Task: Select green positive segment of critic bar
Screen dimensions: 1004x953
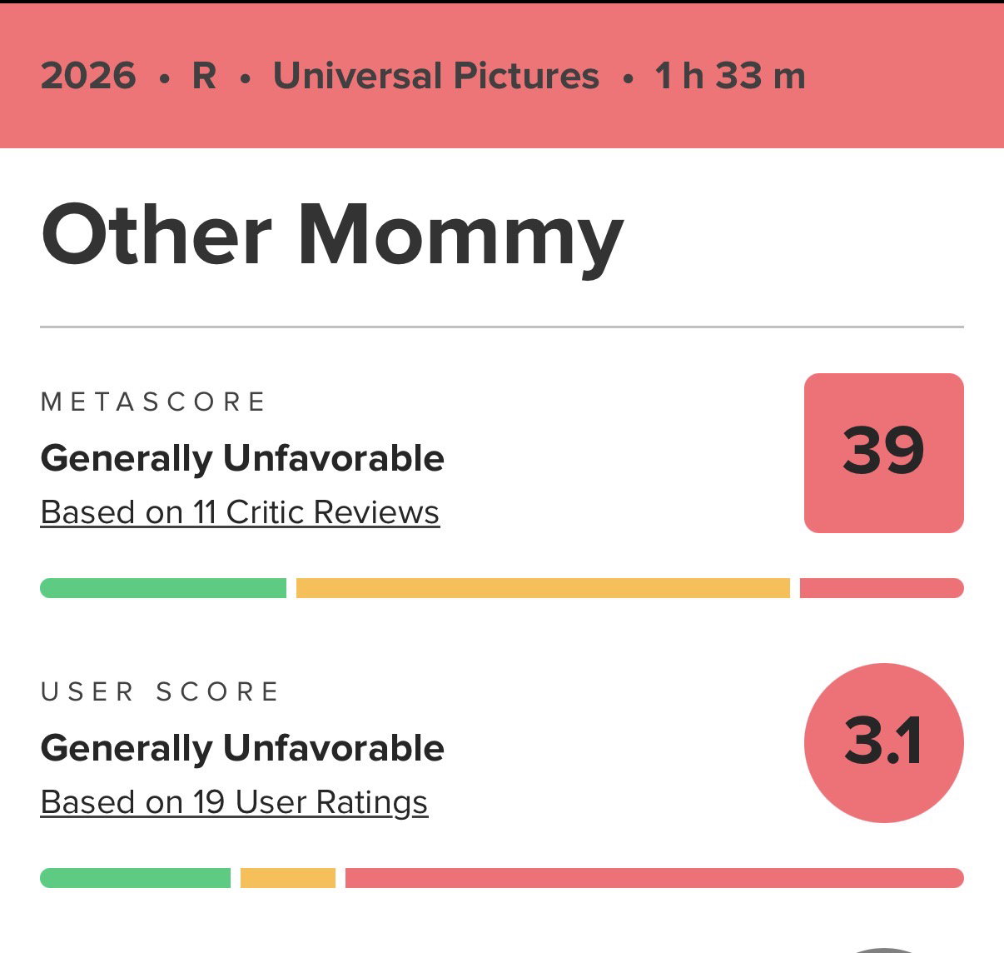Action: (163, 588)
